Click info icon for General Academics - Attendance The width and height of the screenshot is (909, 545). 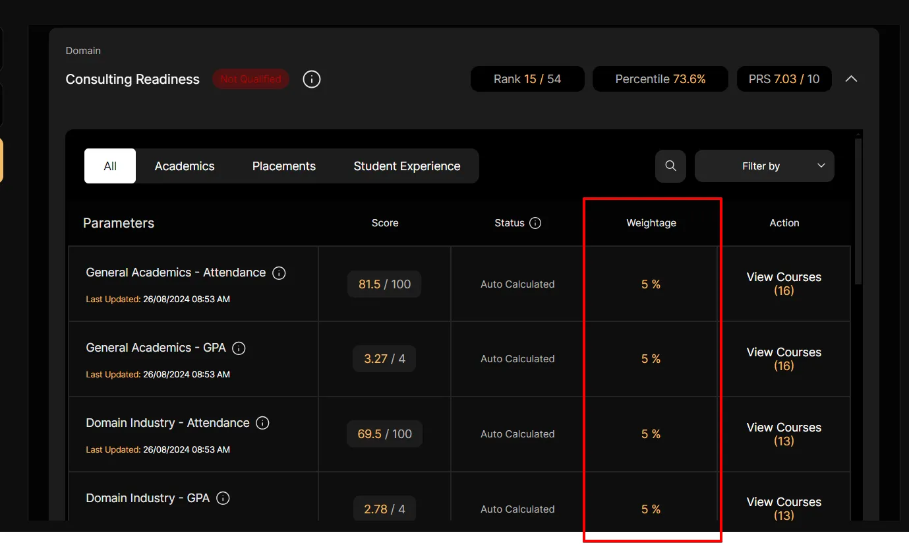point(279,273)
